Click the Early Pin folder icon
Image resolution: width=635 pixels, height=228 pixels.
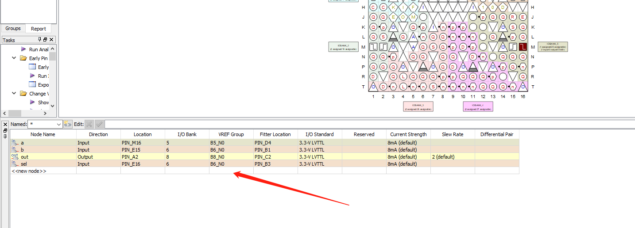coord(23,58)
